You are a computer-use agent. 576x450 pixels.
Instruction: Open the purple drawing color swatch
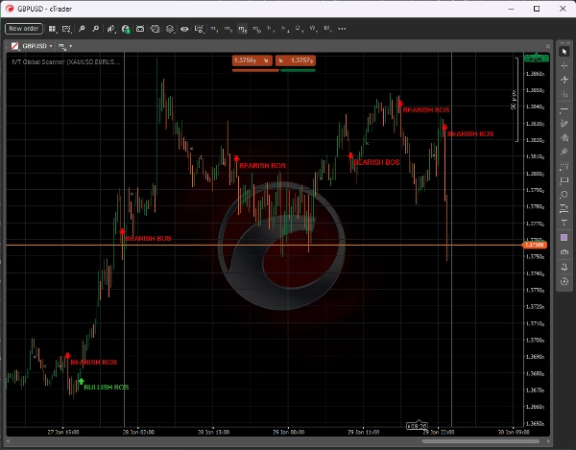click(564, 238)
